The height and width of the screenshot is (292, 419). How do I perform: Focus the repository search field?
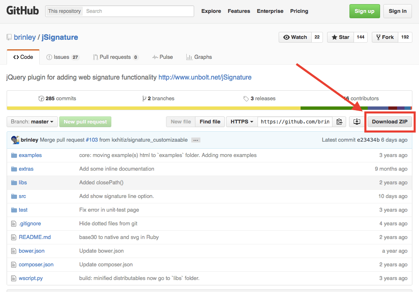[139, 11]
